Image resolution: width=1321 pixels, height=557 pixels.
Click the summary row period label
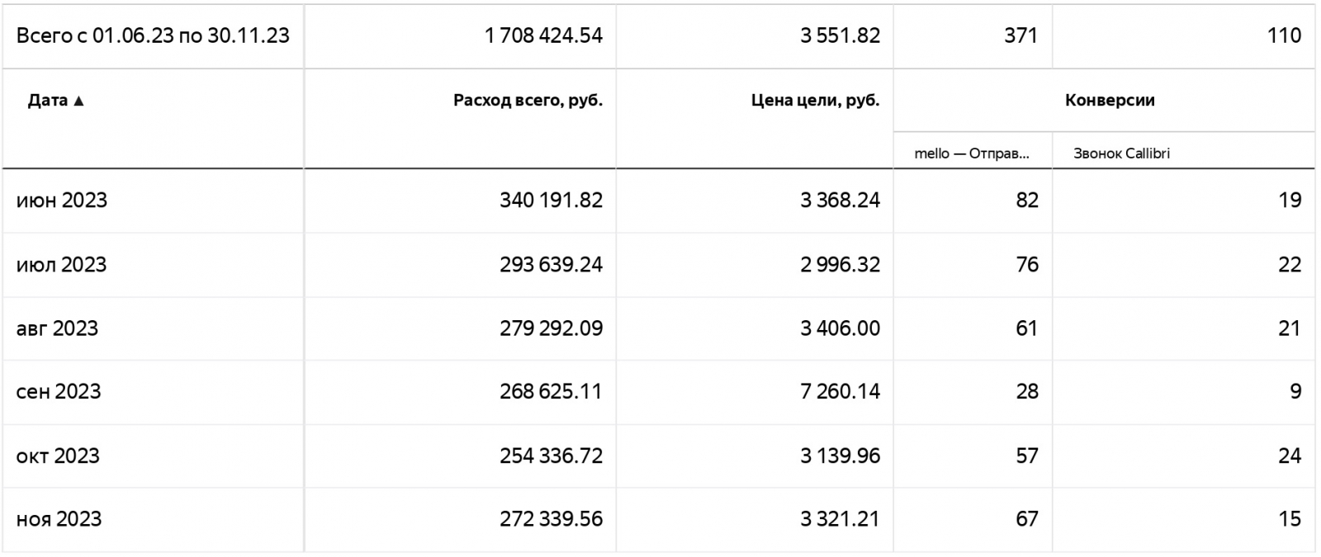coord(153,35)
